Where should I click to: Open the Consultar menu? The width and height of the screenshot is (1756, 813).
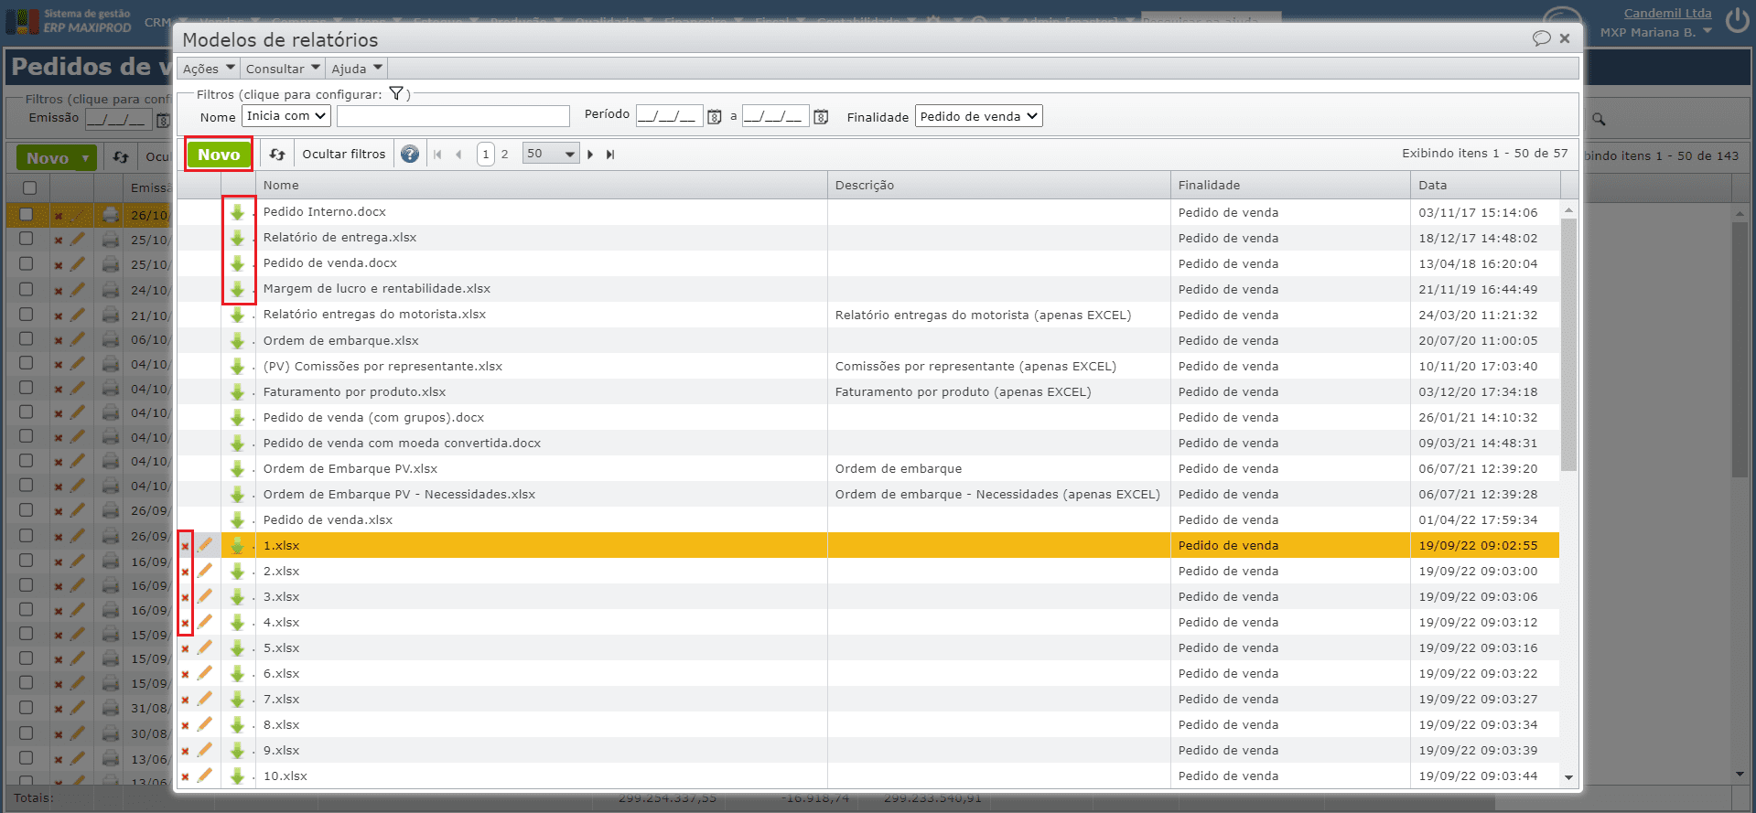coord(283,69)
